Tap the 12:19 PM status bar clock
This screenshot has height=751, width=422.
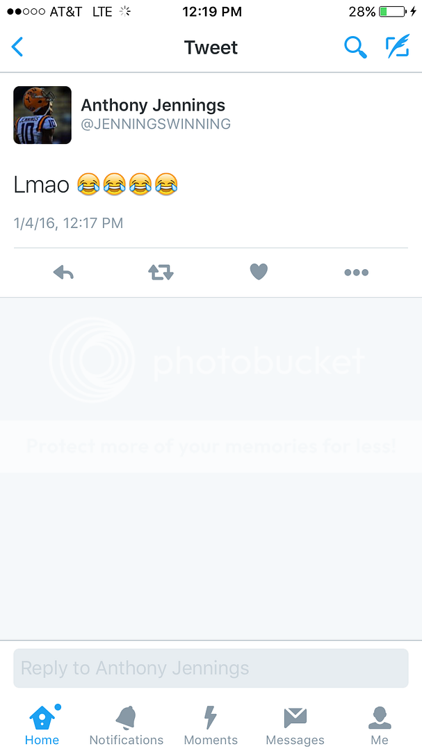coord(212,12)
